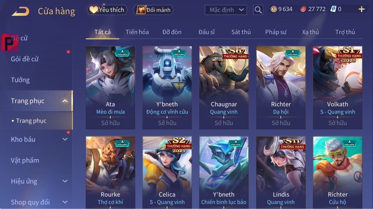Tap the blue voucher currency icon

333,9
